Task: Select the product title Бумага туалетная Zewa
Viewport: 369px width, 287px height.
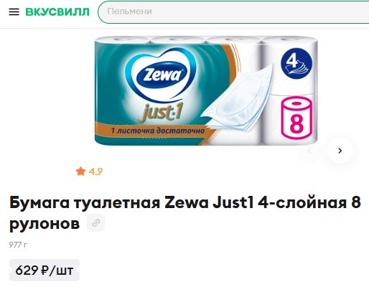Action: [x=185, y=212]
